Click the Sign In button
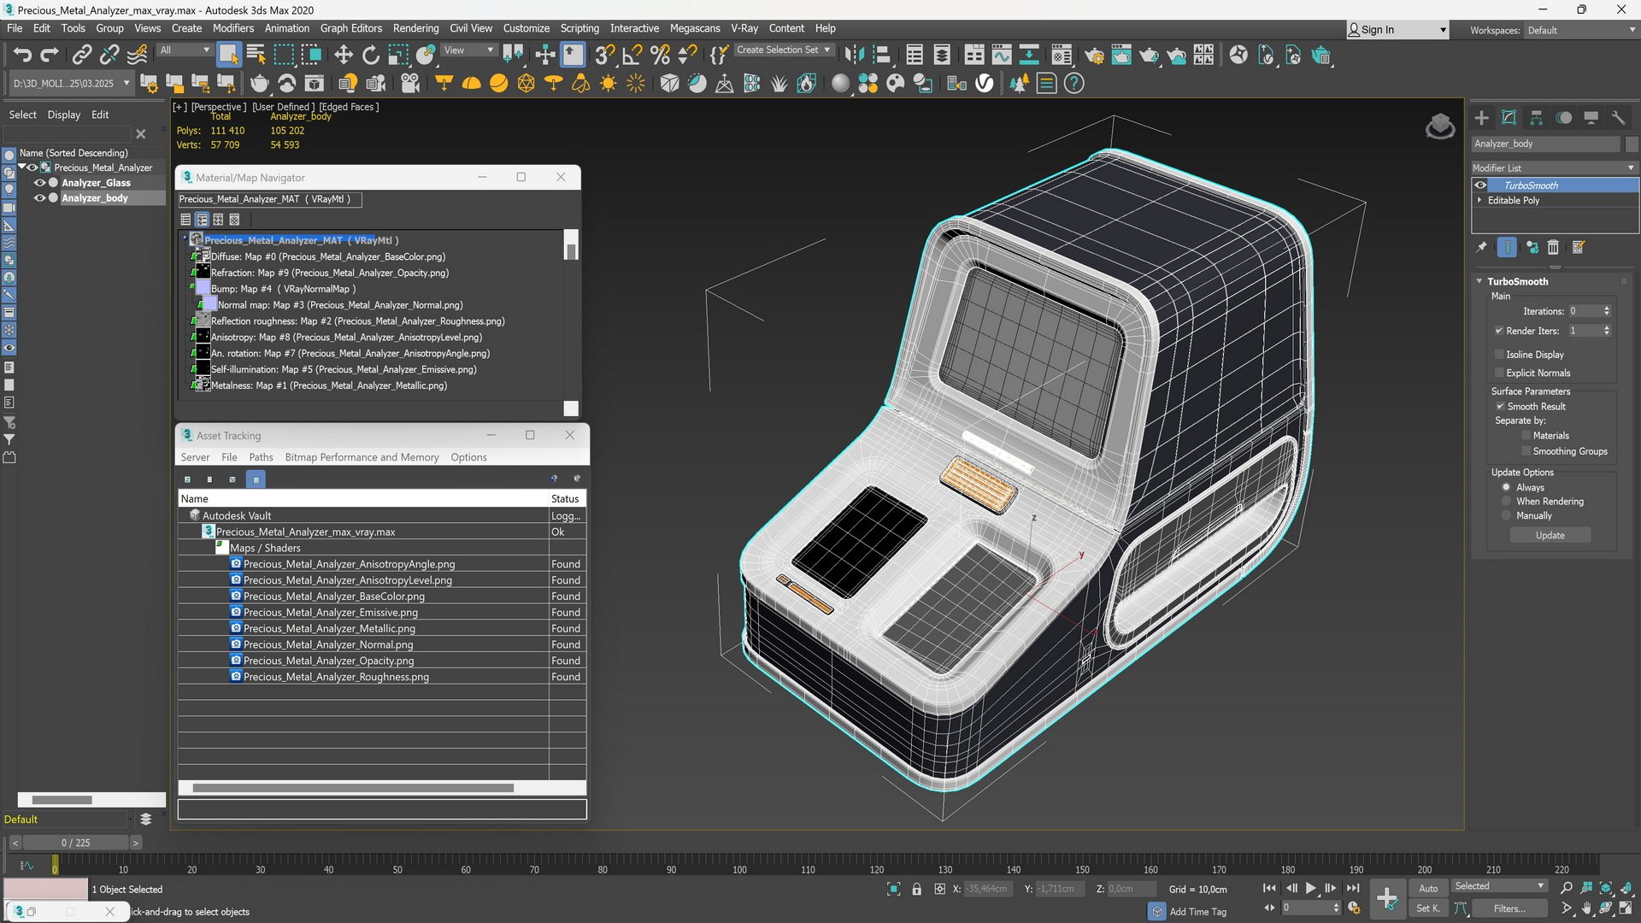This screenshot has width=1641, height=923. pyautogui.click(x=1397, y=30)
